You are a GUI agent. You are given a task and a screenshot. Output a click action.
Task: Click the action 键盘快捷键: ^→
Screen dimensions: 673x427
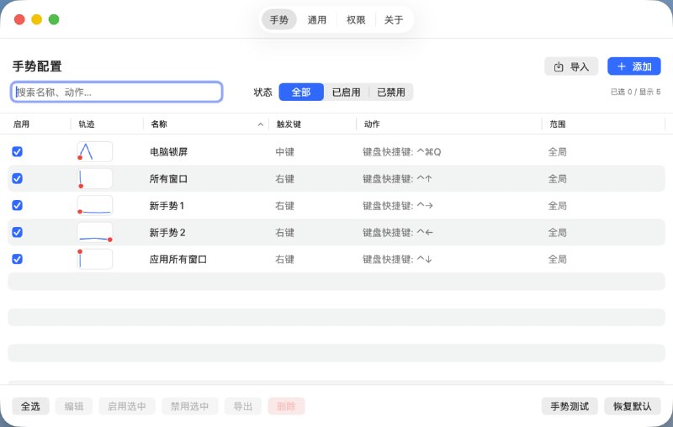(398, 206)
